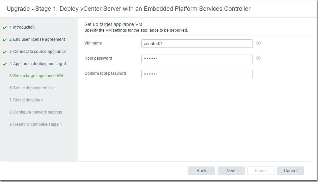Click the info icon beside VM name
The width and height of the screenshot is (318, 182).
(258, 43)
